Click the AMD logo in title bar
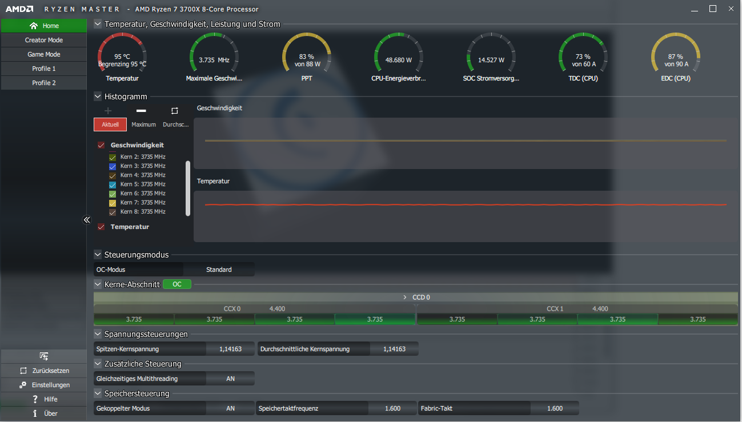742x422 pixels. (19, 9)
